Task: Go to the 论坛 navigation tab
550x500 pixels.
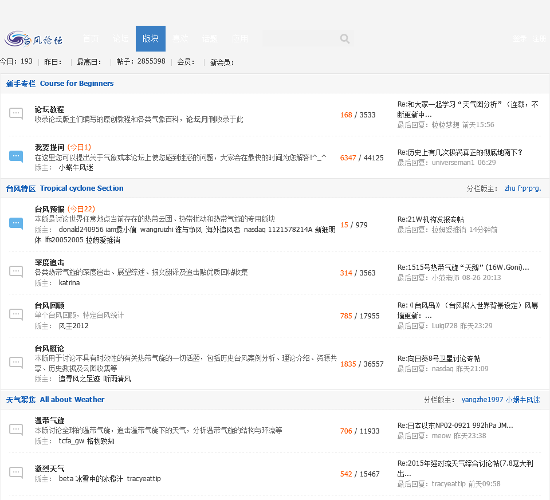Action: 121,39
